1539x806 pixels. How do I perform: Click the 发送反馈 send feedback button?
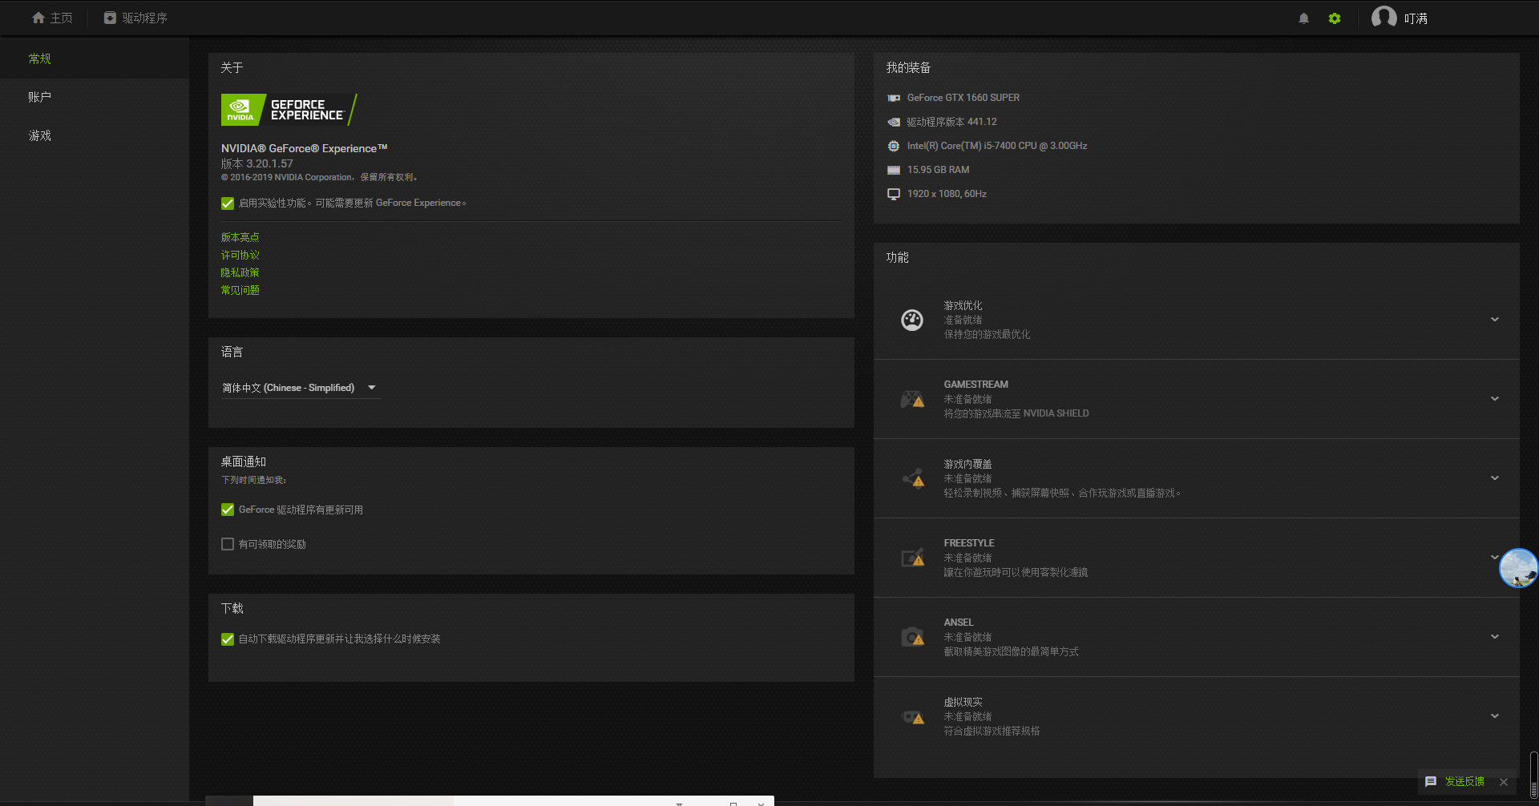1464,781
